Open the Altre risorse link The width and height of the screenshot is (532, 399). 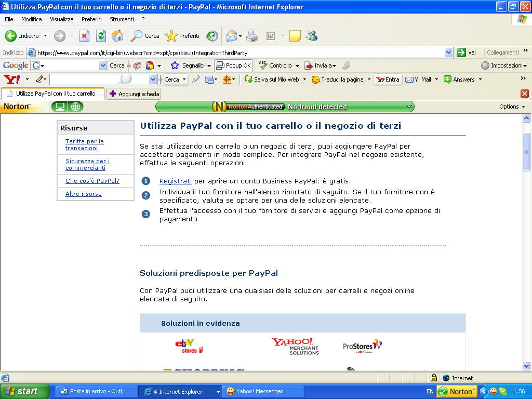point(84,194)
